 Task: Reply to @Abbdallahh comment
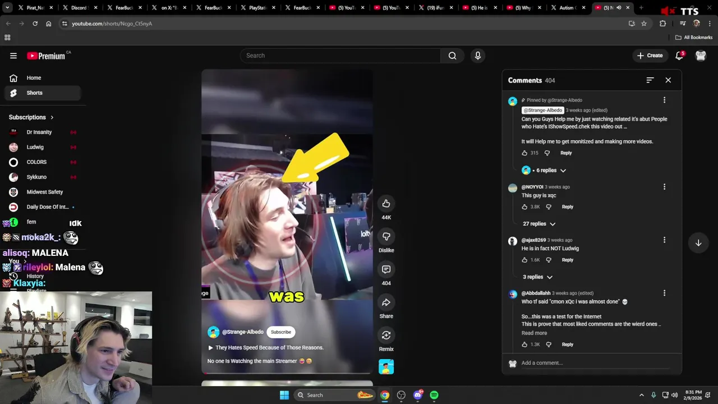point(567,345)
